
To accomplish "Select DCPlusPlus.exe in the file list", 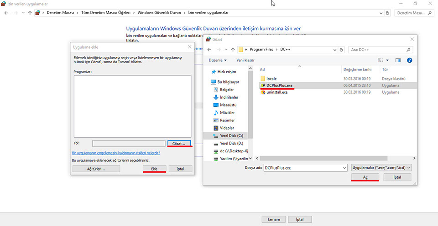I will [279, 85].
